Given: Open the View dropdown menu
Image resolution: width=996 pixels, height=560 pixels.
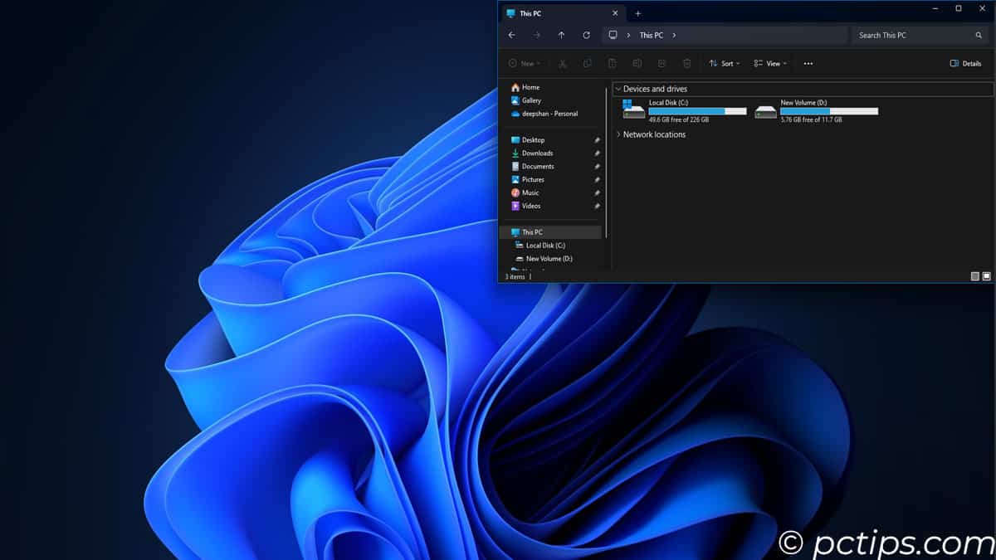Looking at the screenshot, I should pyautogui.click(x=769, y=63).
